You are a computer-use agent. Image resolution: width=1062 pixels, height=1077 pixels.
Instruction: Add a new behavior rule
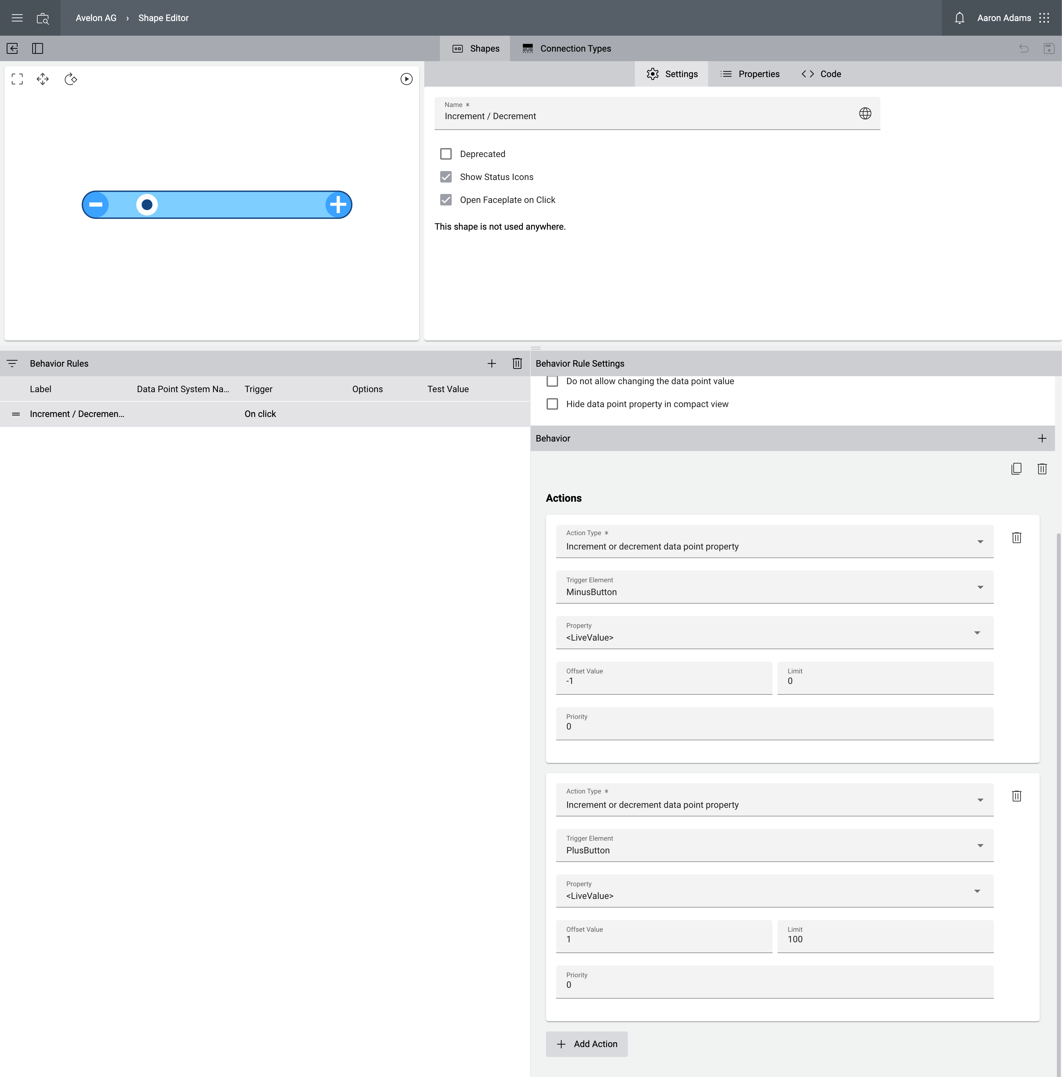pyautogui.click(x=491, y=363)
